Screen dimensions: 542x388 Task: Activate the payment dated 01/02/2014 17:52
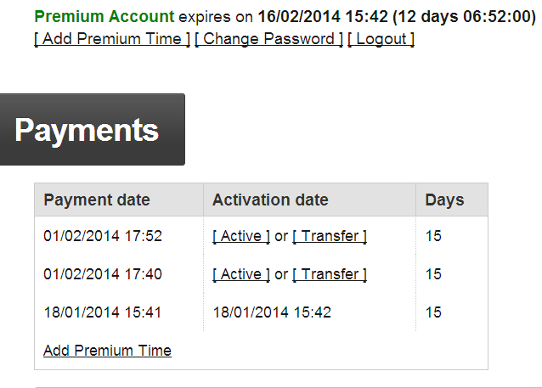(241, 236)
